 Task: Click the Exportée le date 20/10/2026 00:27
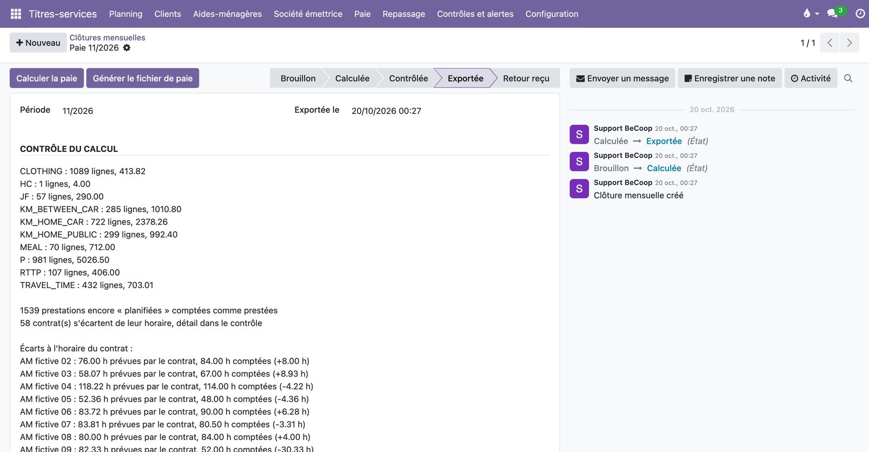386,111
